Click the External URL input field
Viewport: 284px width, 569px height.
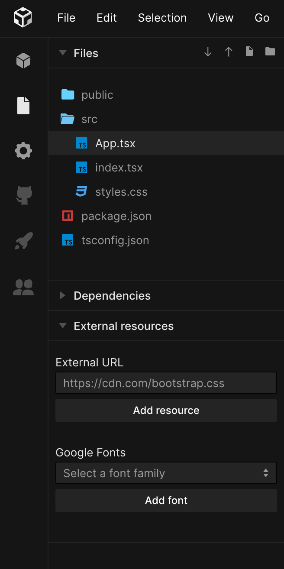click(166, 383)
